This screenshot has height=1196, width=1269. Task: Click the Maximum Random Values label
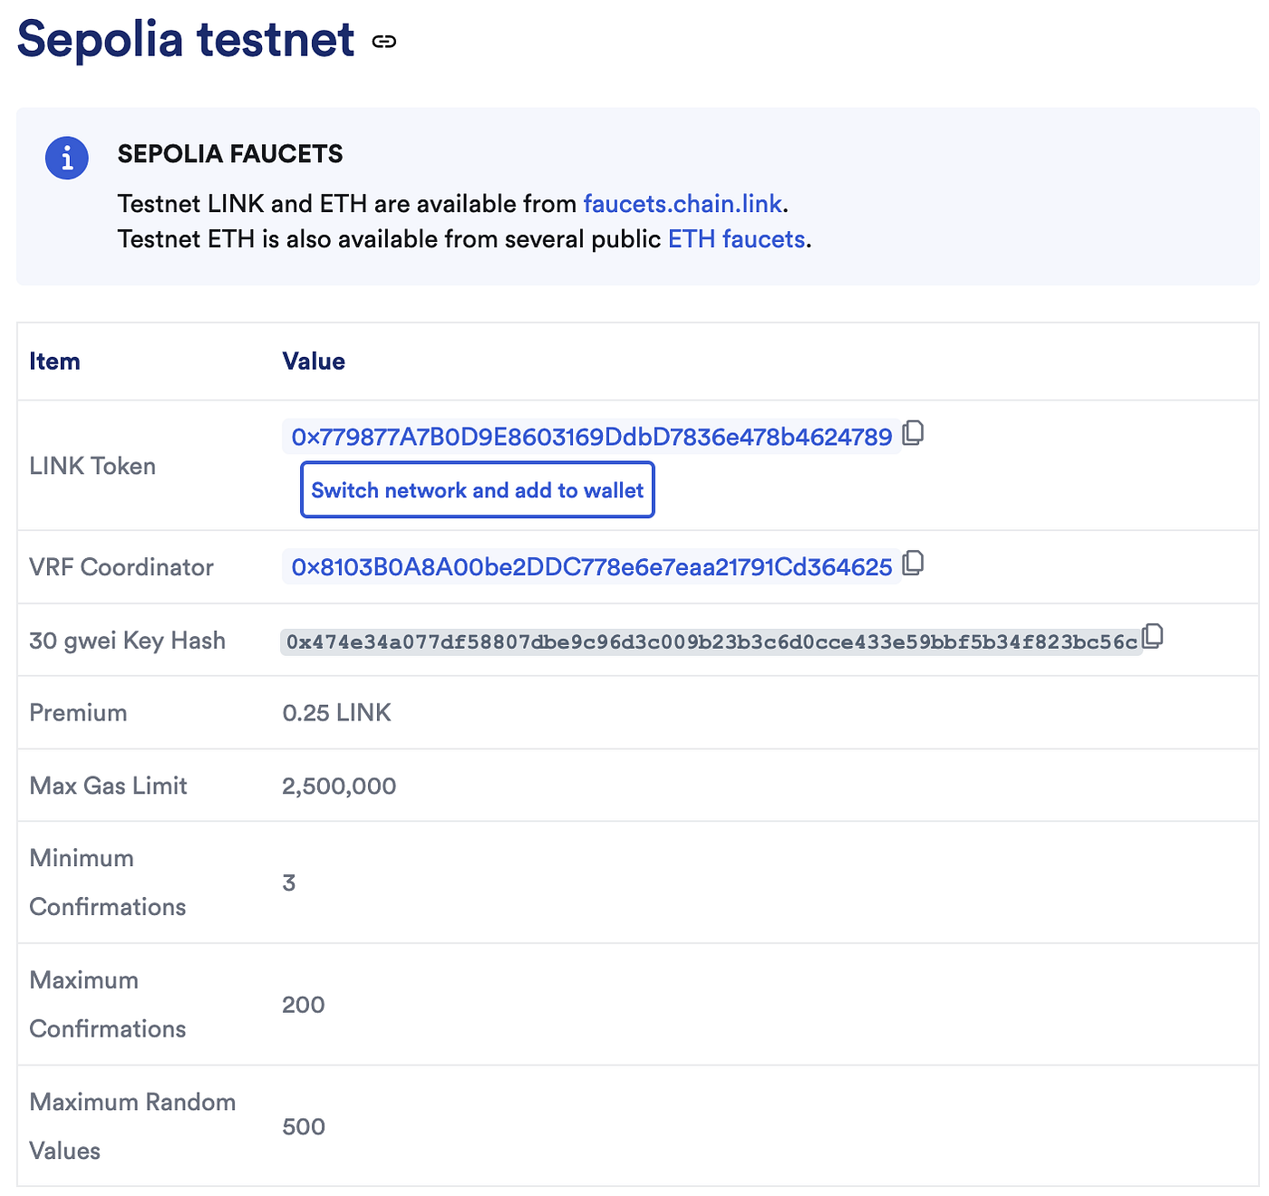click(x=132, y=1126)
